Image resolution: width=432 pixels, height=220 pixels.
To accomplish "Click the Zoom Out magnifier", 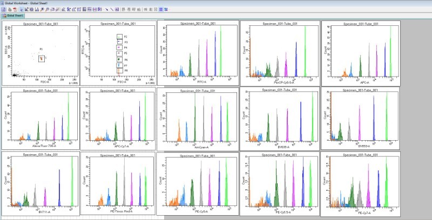I will coord(47,9).
